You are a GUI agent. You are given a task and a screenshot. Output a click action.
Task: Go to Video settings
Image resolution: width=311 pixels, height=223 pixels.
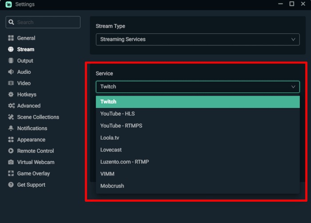pos(24,83)
